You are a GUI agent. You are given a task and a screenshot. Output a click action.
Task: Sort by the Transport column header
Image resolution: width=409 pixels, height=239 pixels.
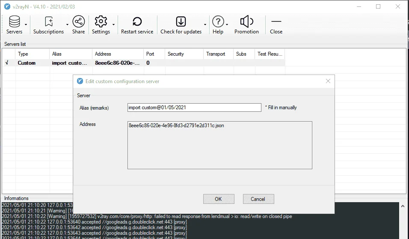click(219, 54)
